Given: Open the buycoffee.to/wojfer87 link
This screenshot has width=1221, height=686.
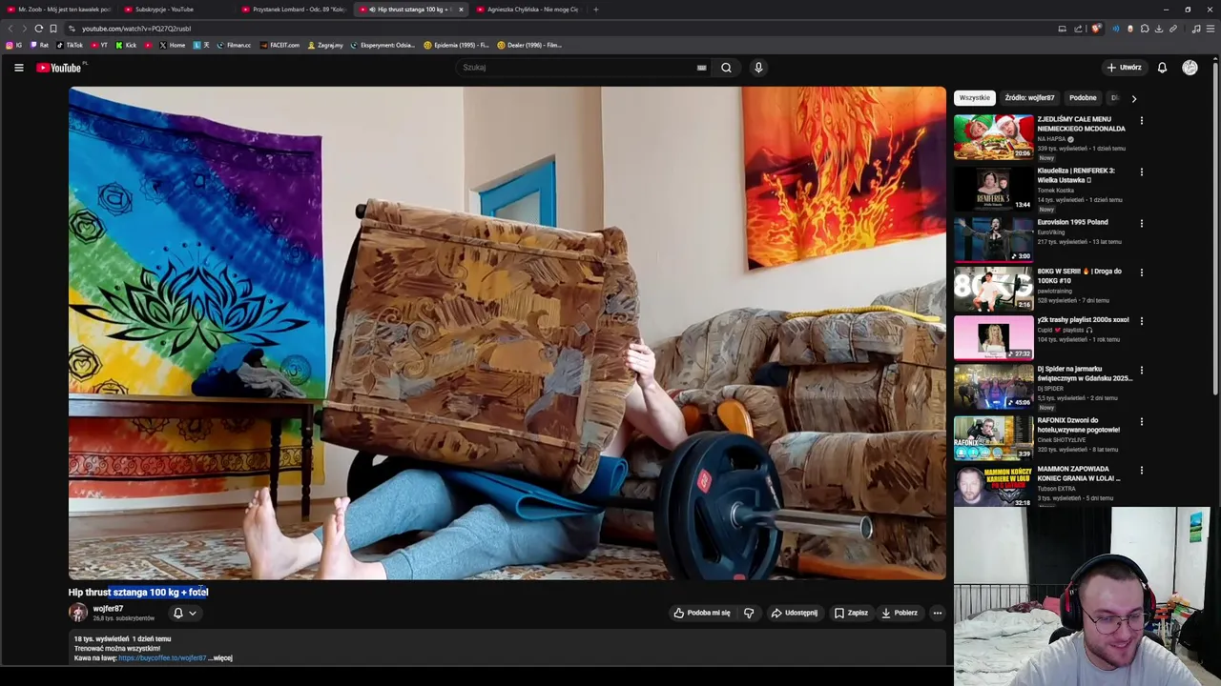Looking at the screenshot, I should pyautogui.click(x=162, y=658).
